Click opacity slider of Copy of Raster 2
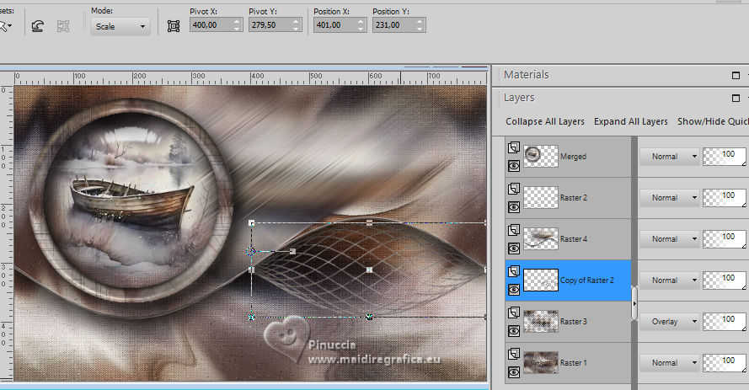The width and height of the screenshot is (749, 390). tap(725, 280)
